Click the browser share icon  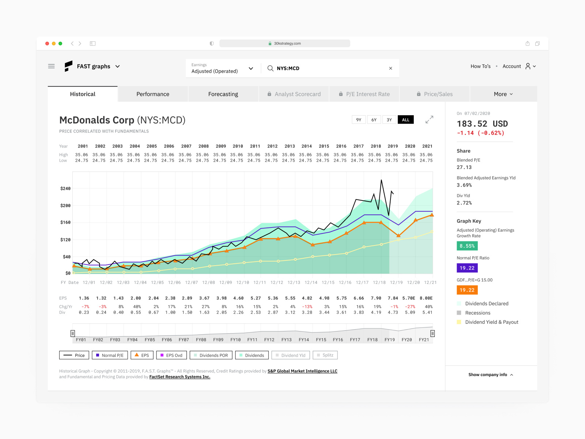pos(527,44)
